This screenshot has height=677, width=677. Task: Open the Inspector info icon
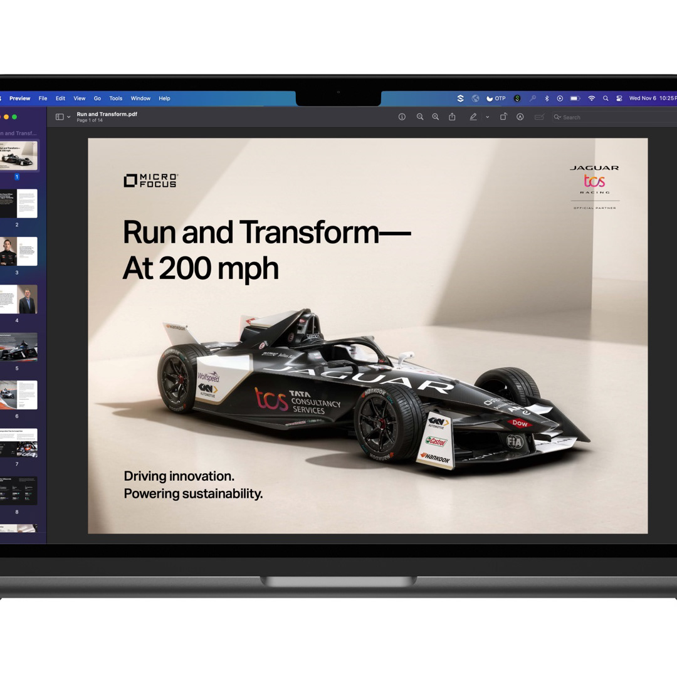(402, 117)
